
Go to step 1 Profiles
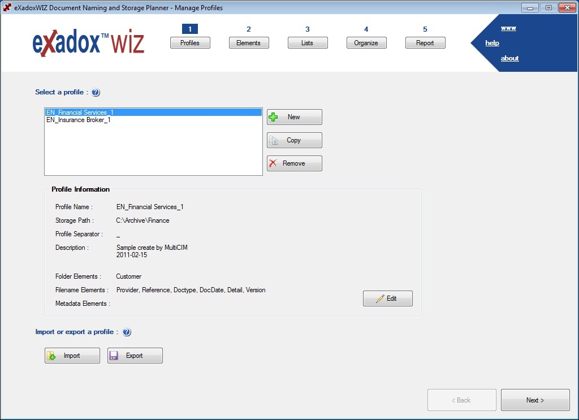(190, 43)
